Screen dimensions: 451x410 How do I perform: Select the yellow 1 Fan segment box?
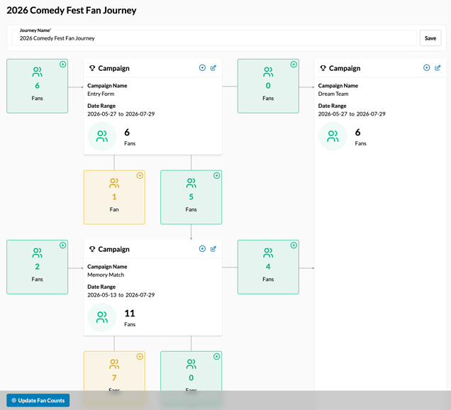click(x=114, y=197)
